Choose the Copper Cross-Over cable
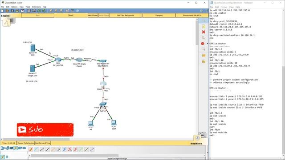The width and height of the screenshot is (285, 160). [48, 149]
